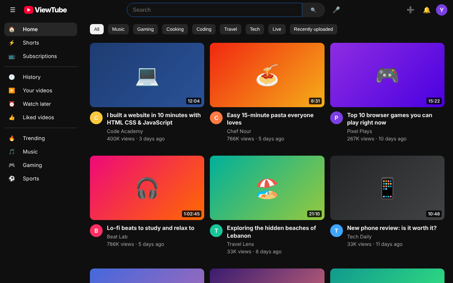
Task: Select the Gaming filter chip
Action: coord(145,29)
